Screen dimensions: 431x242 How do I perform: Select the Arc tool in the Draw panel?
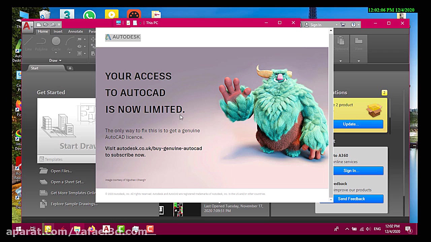[69, 44]
